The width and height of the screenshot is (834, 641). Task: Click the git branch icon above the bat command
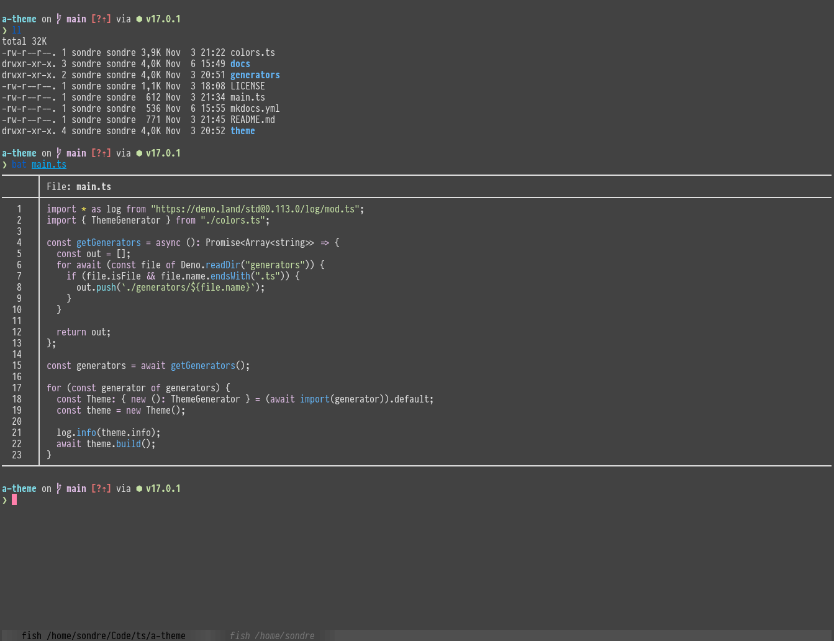tap(59, 153)
